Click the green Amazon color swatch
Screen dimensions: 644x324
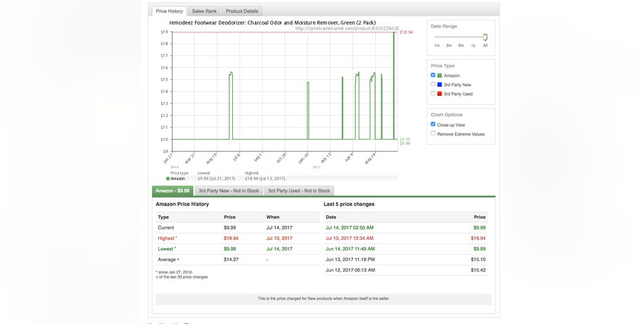tap(439, 75)
